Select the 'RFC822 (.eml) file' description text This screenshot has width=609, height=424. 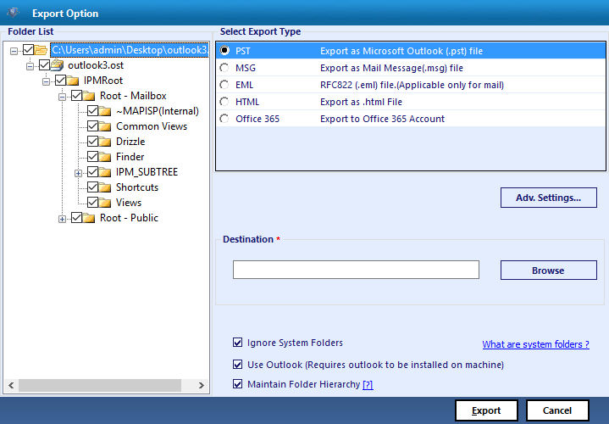pos(412,85)
